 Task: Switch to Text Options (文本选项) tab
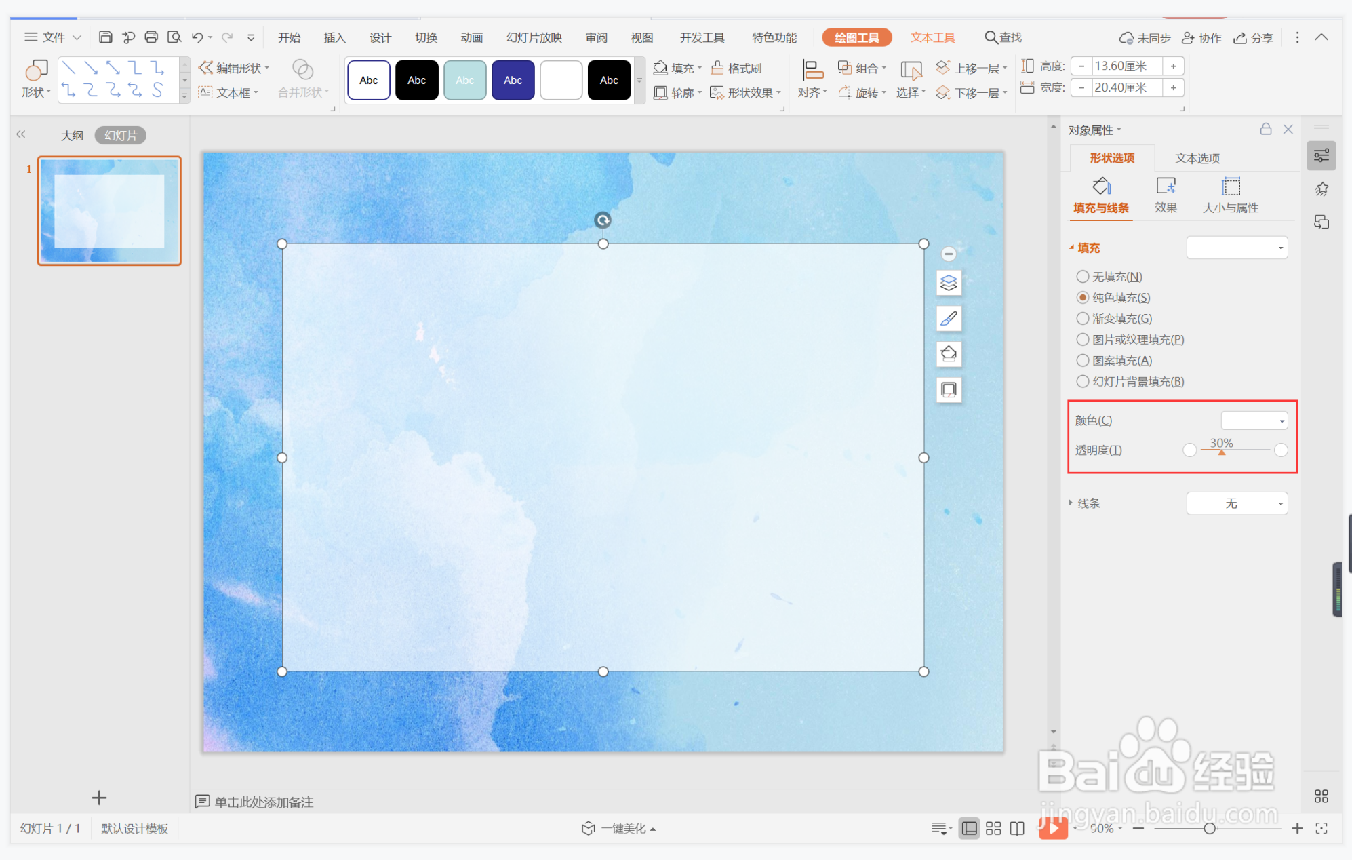click(x=1197, y=158)
